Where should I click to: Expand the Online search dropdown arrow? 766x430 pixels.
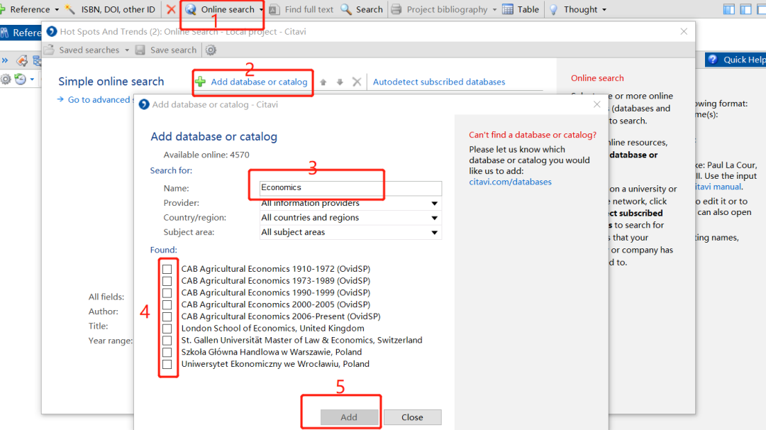pos(261,10)
